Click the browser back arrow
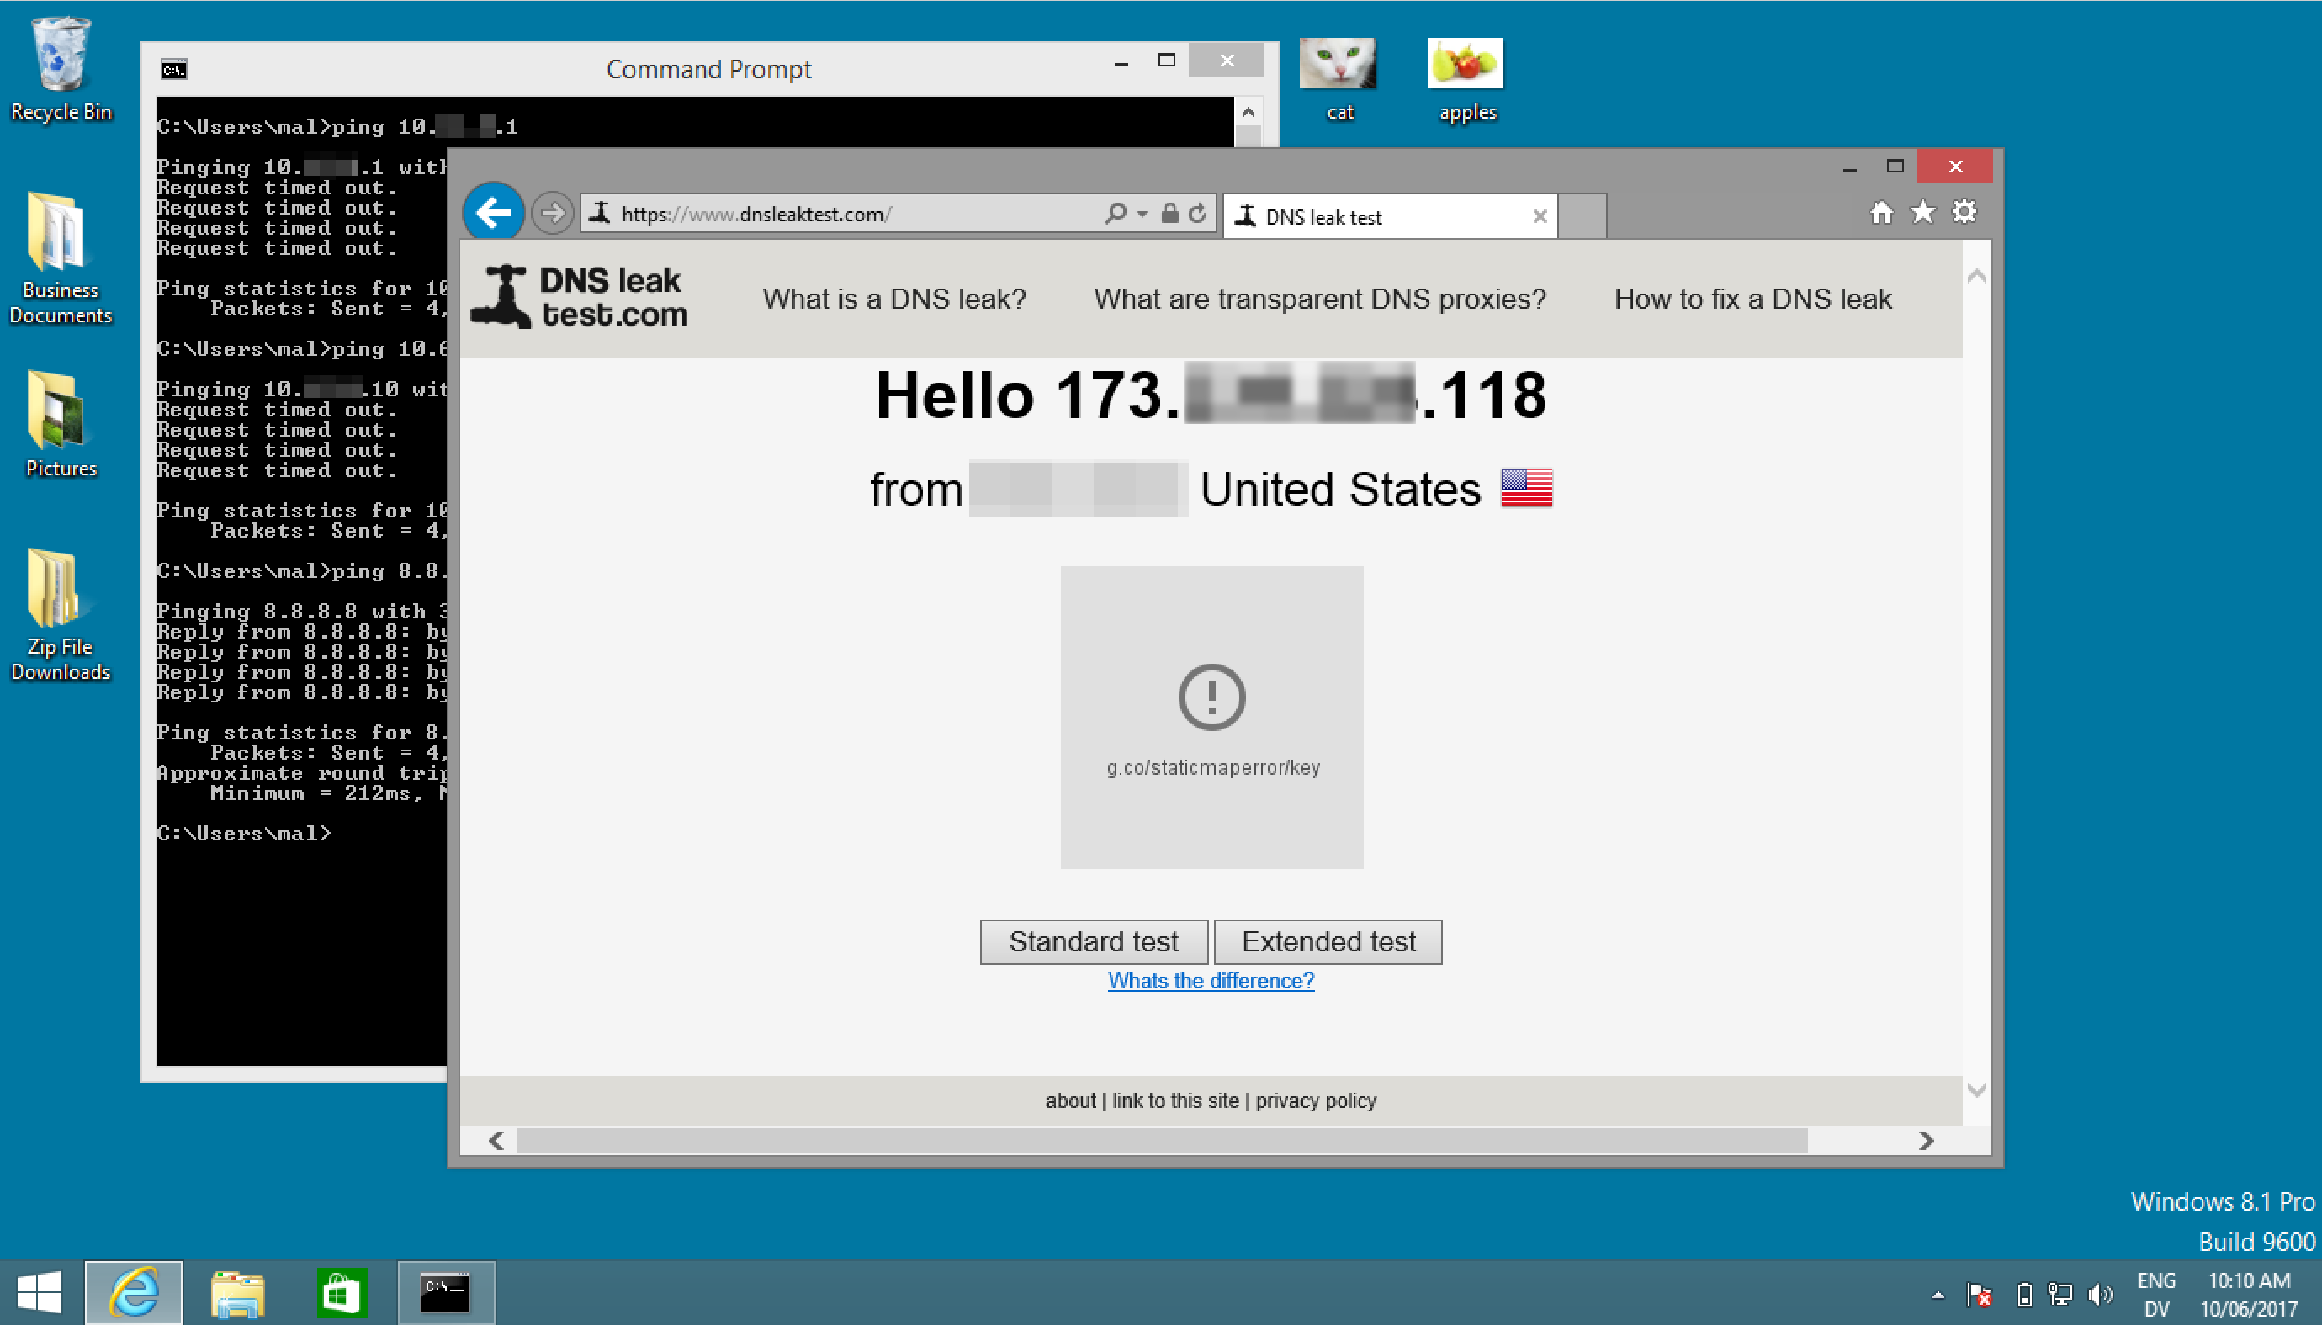 493,212
